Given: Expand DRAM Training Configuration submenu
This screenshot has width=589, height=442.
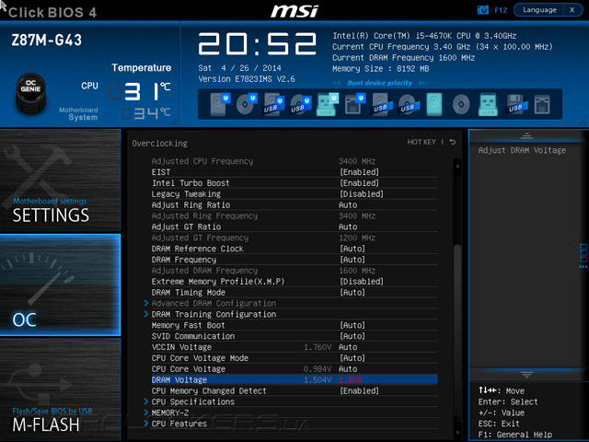Looking at the screenshot, I should coord(214,314).
